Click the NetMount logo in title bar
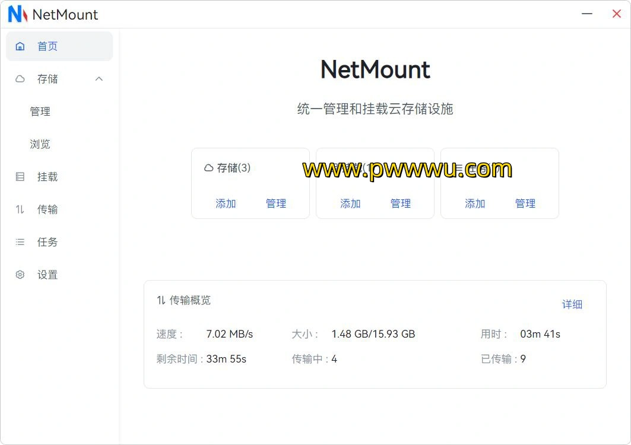This screenshot has height=445, width=631. click(x=18, y=14)
